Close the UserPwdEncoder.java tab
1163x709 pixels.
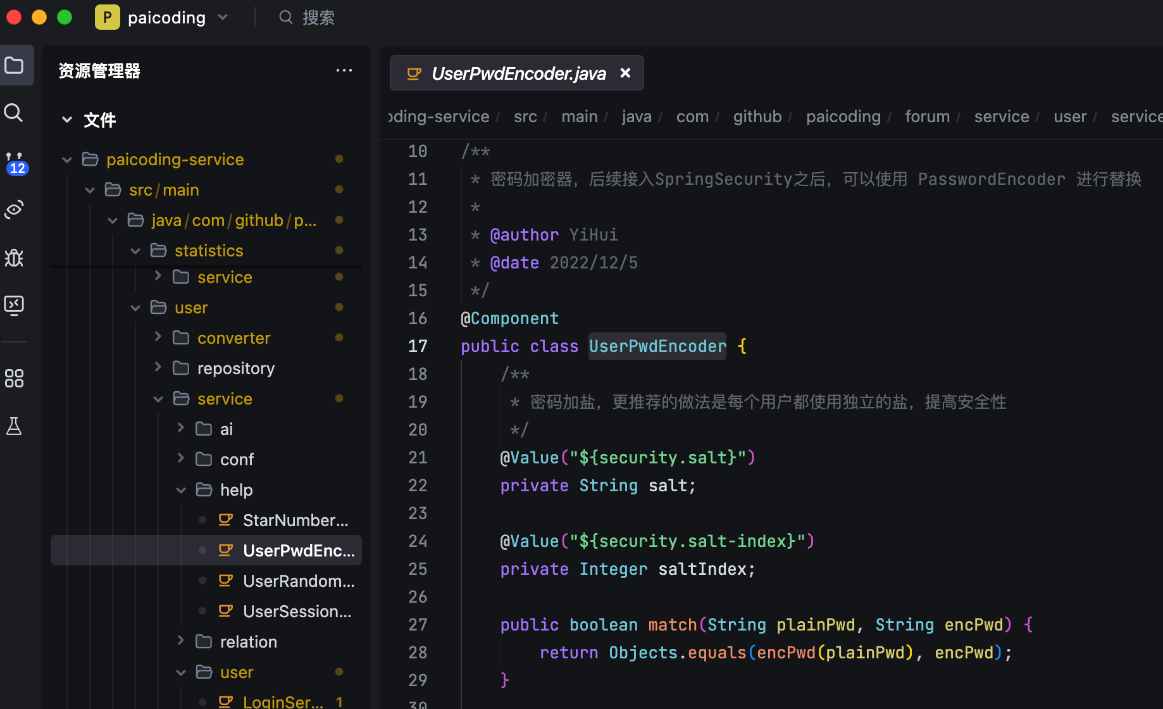[x=625, y=73]
